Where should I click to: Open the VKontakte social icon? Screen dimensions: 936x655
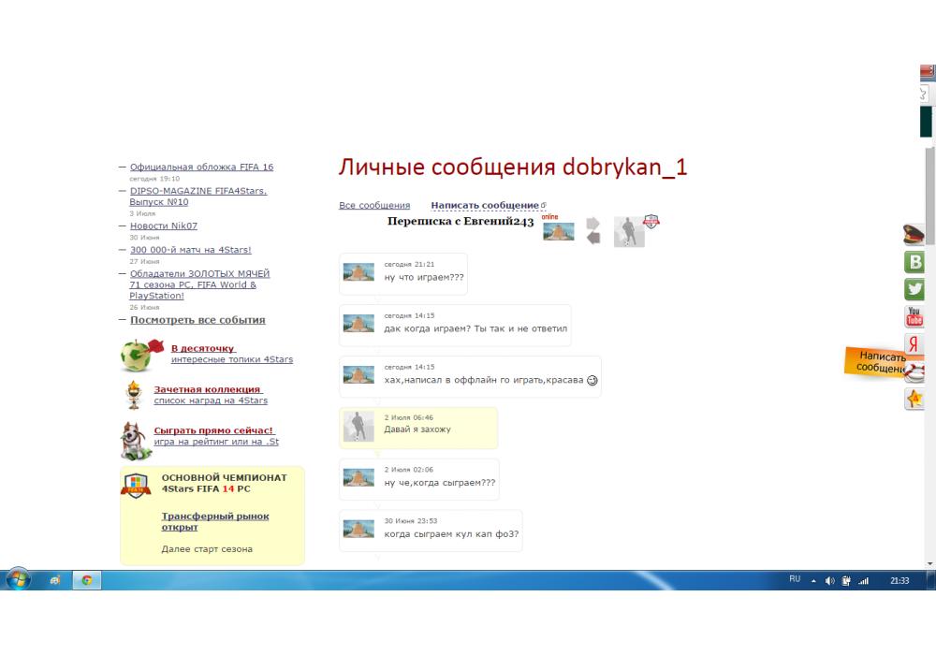click(x=914, y=262)
